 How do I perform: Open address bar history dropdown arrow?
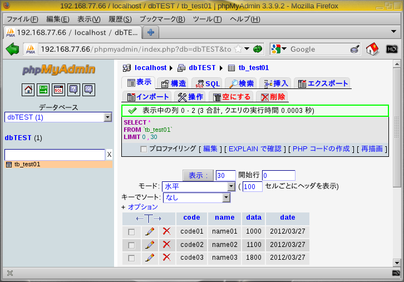247,49
